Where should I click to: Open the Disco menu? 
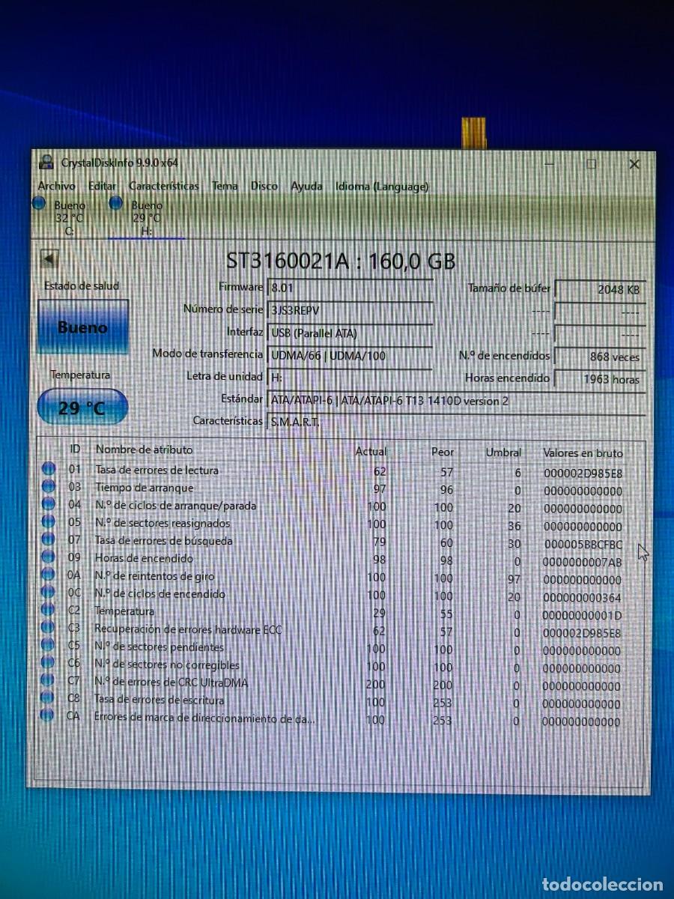coord(264,186)
